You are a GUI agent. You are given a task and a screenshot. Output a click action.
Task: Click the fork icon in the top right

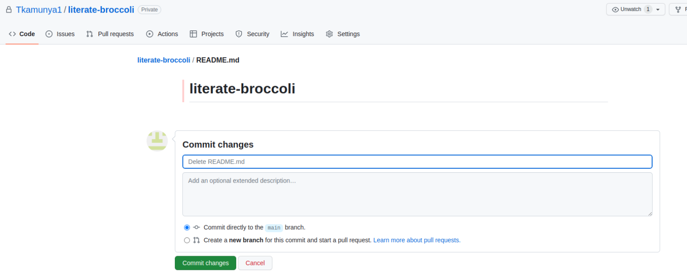678,9
